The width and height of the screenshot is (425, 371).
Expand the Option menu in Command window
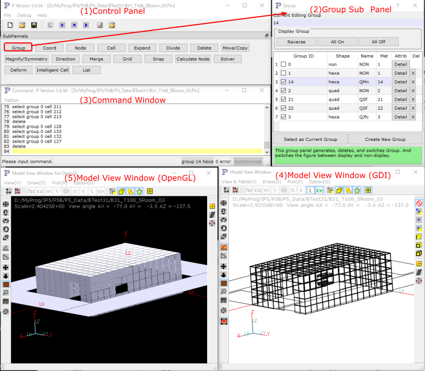pos(11,100)
